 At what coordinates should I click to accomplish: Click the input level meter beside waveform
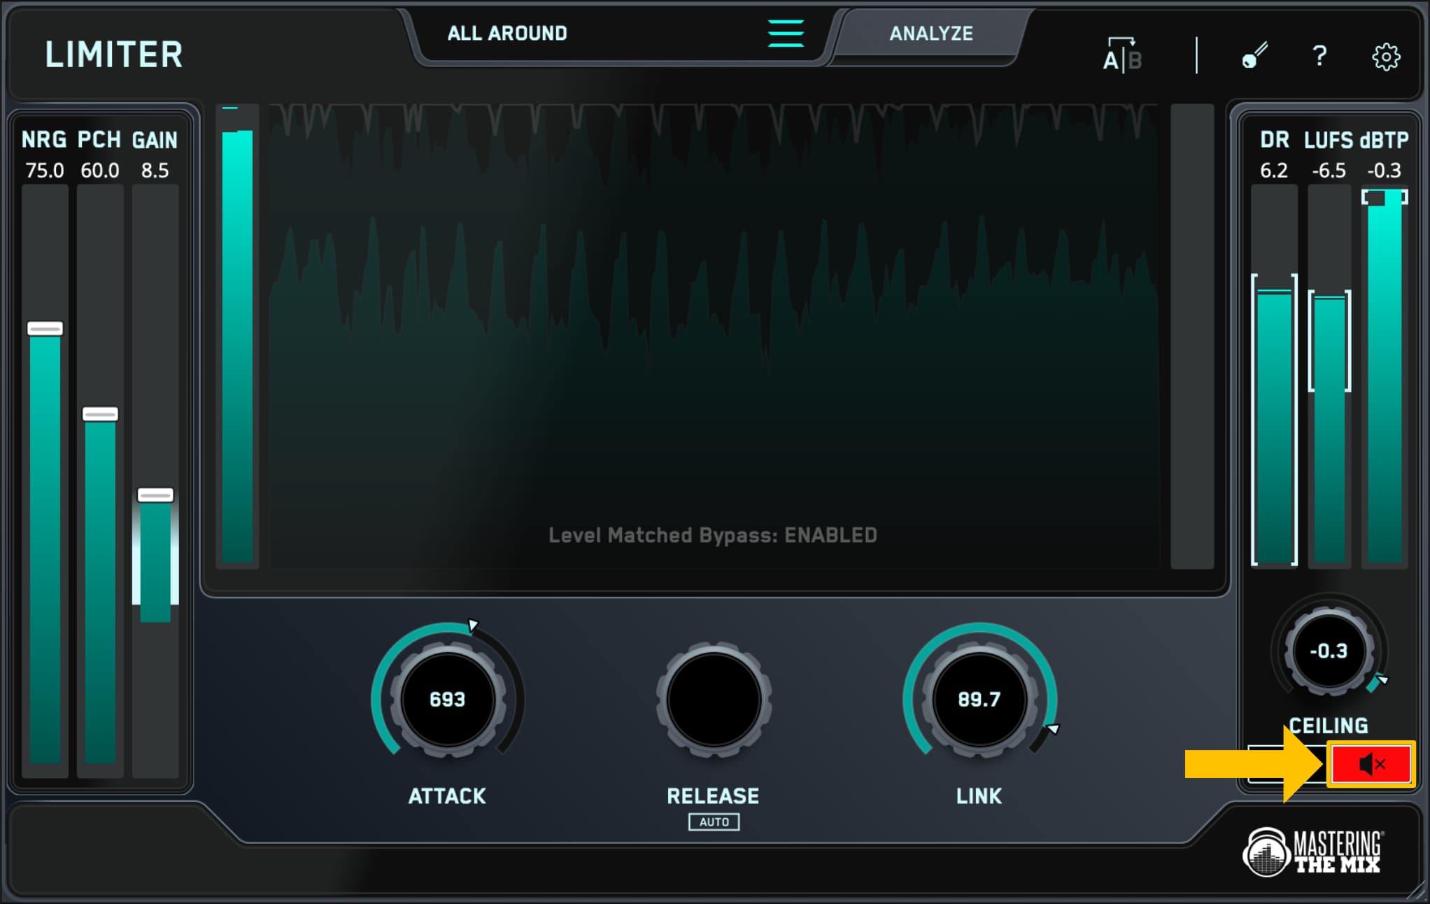click(237, 336)
